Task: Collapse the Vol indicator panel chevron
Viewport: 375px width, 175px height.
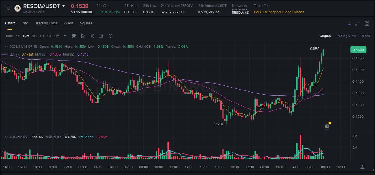Action: pos(6,137)
